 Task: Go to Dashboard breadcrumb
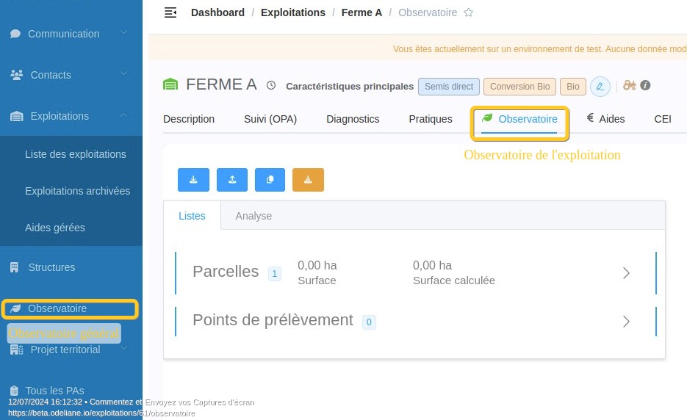coord(217,12)
